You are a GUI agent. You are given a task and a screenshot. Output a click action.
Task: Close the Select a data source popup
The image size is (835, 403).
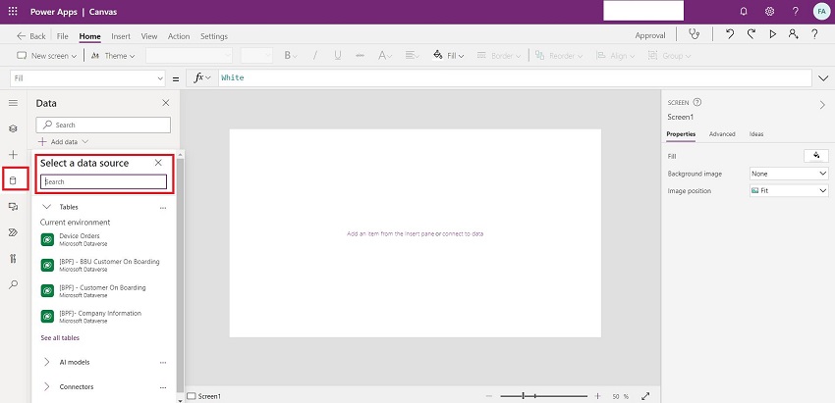tap(158, 163)
